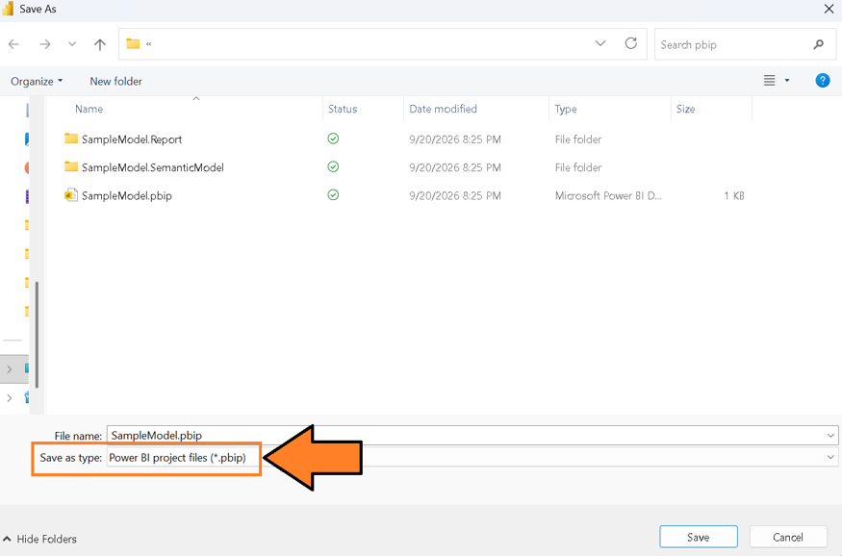
Task: Click sync status check of SampleModel.Report
Action: (x=333, y=139)
